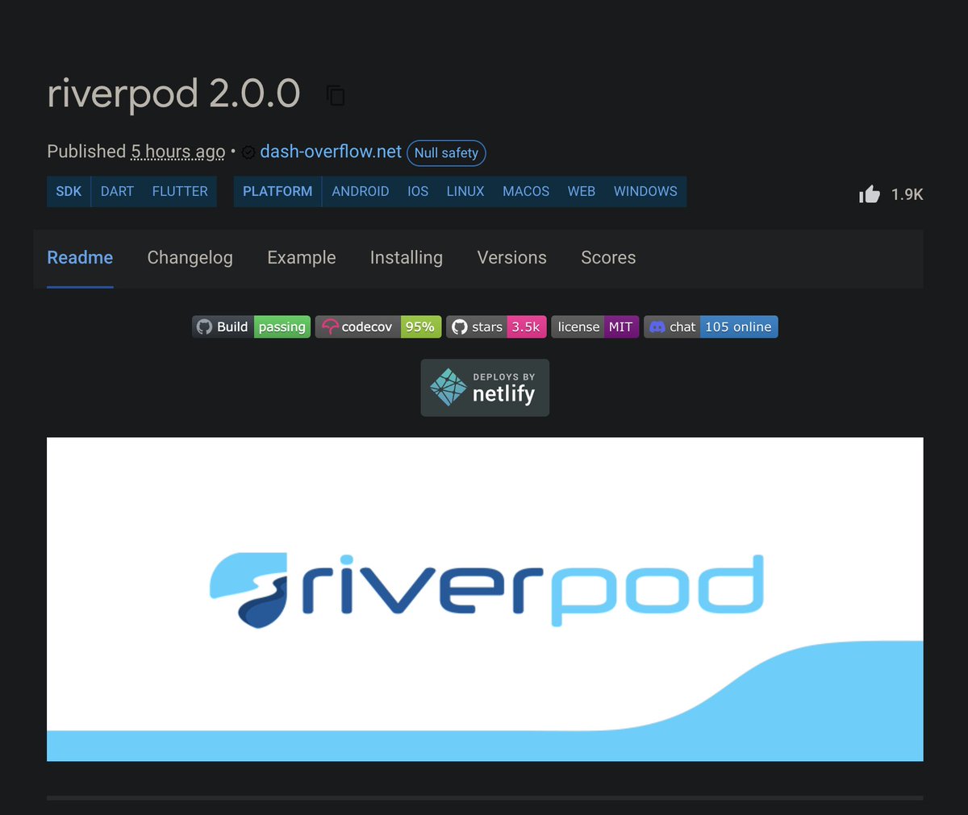Select the IOS platform tag
Screen dimensions: 968x815
(418, 192)
